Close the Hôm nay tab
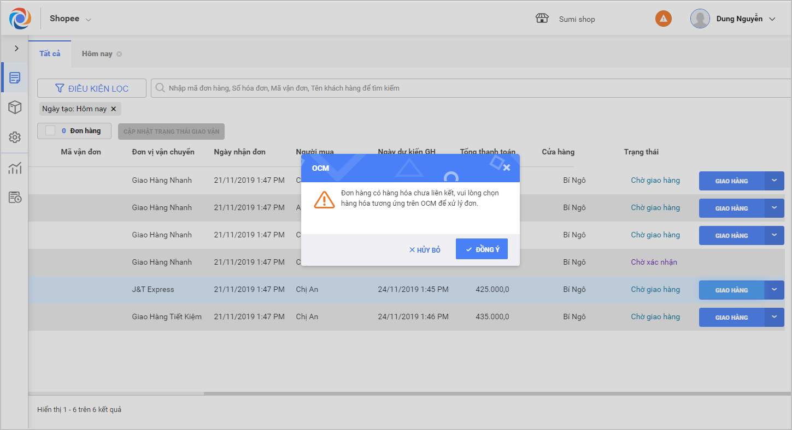 [119, 54]
